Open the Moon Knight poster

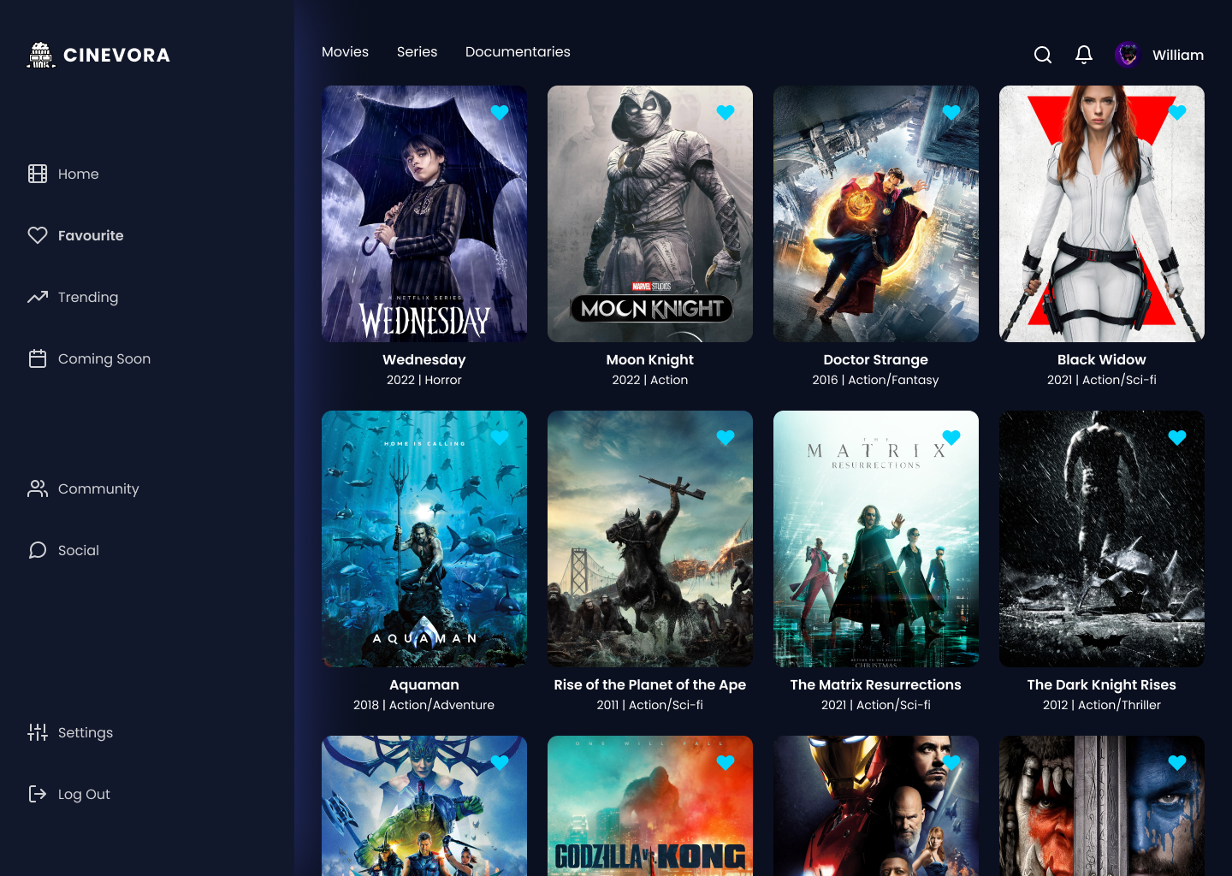(x=650, y=214)
